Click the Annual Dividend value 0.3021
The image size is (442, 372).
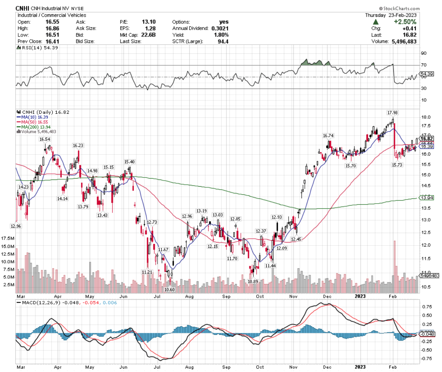click(x=220, y=28)
